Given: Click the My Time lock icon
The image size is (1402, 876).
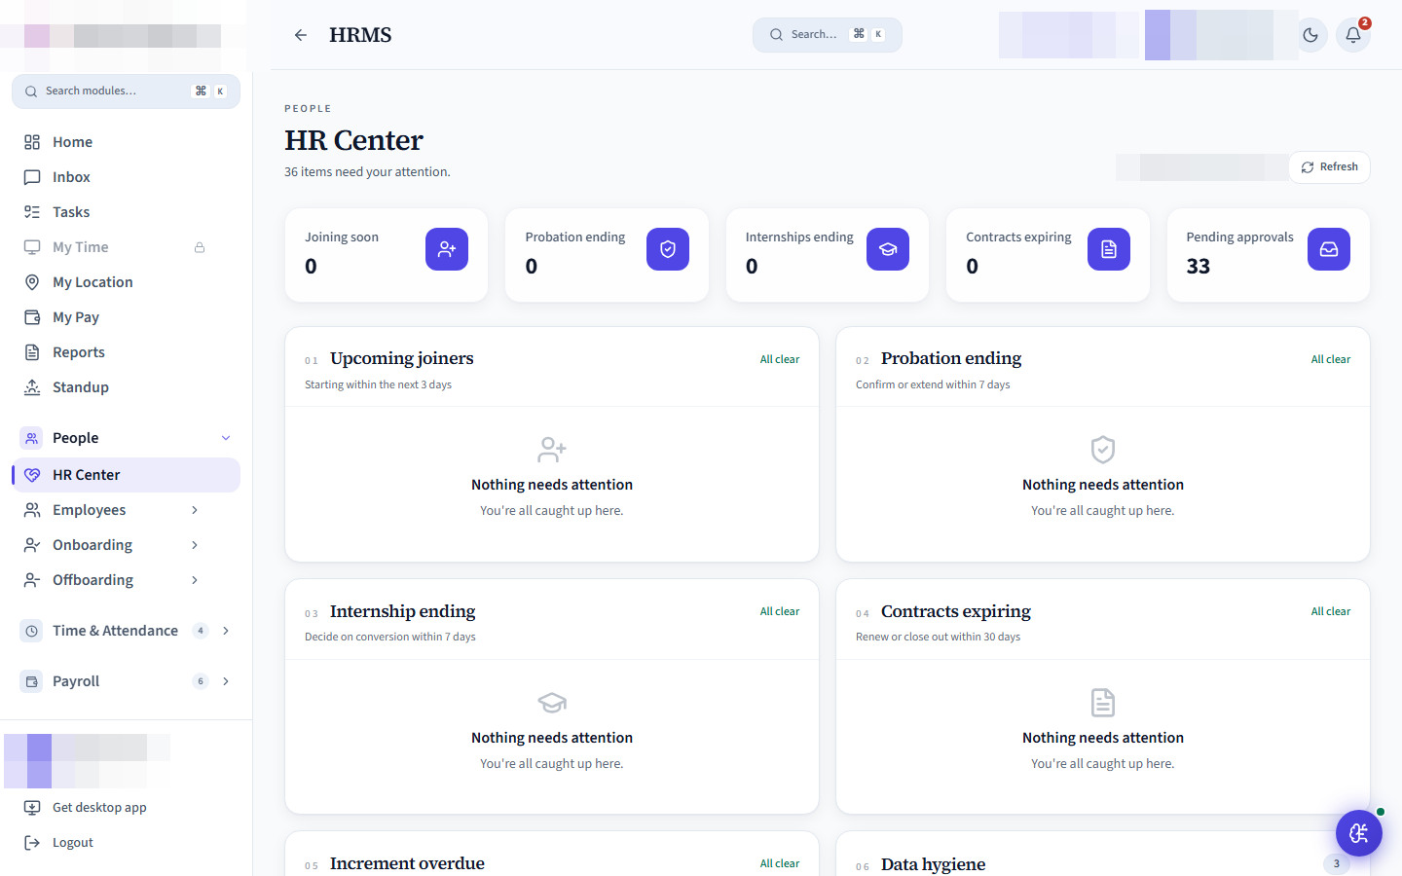Looking at the screenshot, I should coord(200,247).
